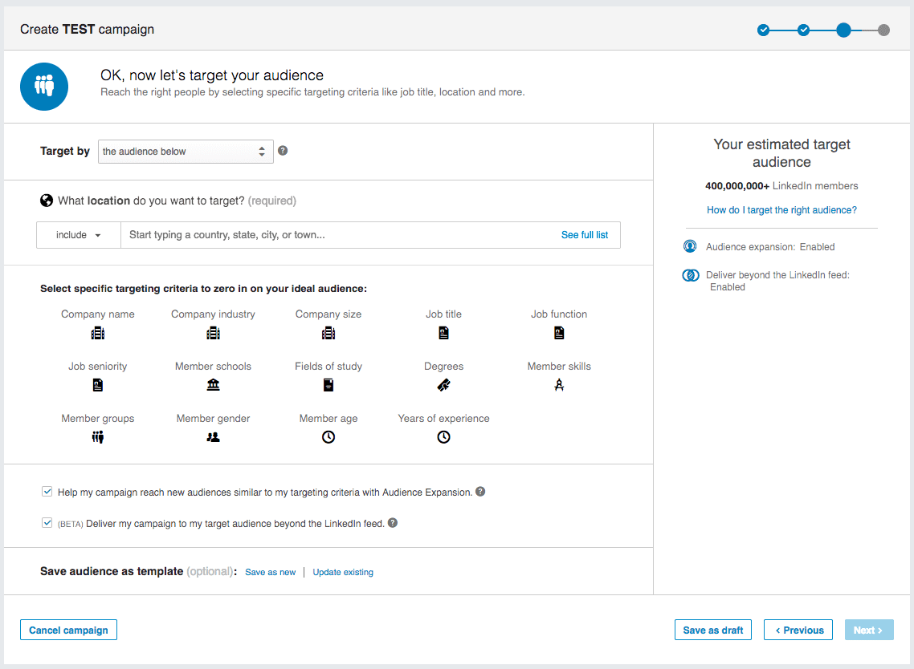Click the Job function document icon
Viewport: 914px width, 669px height.
coord(559,333)
